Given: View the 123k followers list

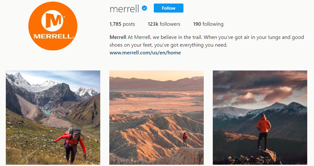Looking at the screenshot, I should coord(164,24).
